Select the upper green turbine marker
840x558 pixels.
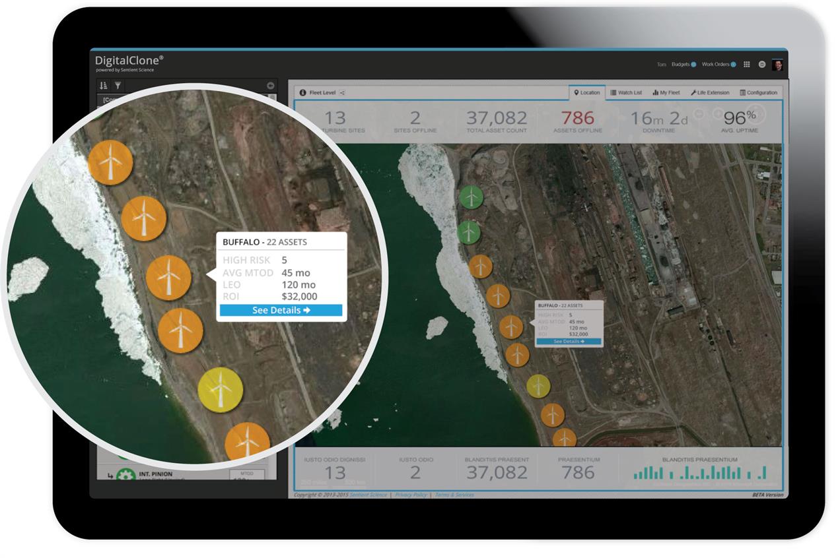click(470, 196)
